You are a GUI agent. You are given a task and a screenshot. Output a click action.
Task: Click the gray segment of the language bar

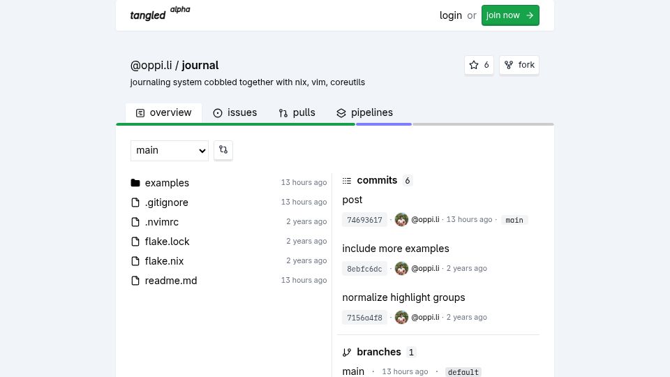483,124
